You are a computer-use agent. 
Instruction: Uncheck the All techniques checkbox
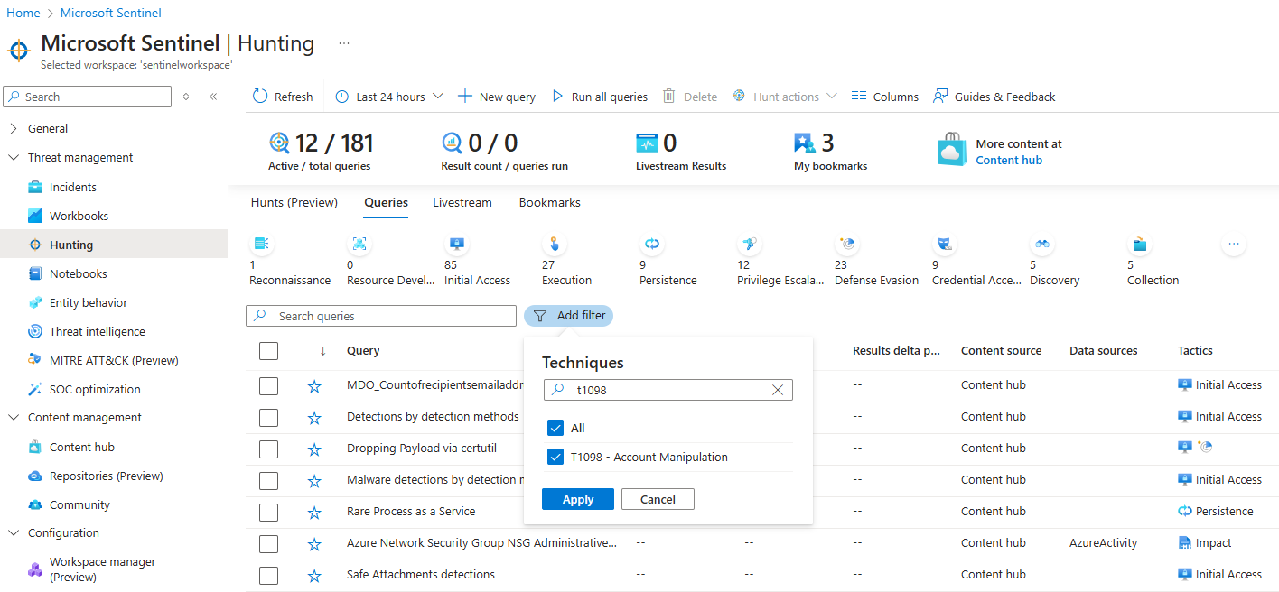[555, 428]
